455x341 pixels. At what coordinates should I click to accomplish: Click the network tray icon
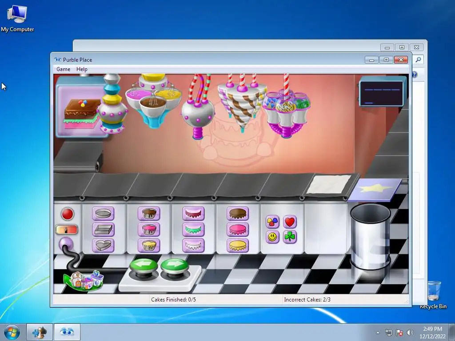pos(388,333)
